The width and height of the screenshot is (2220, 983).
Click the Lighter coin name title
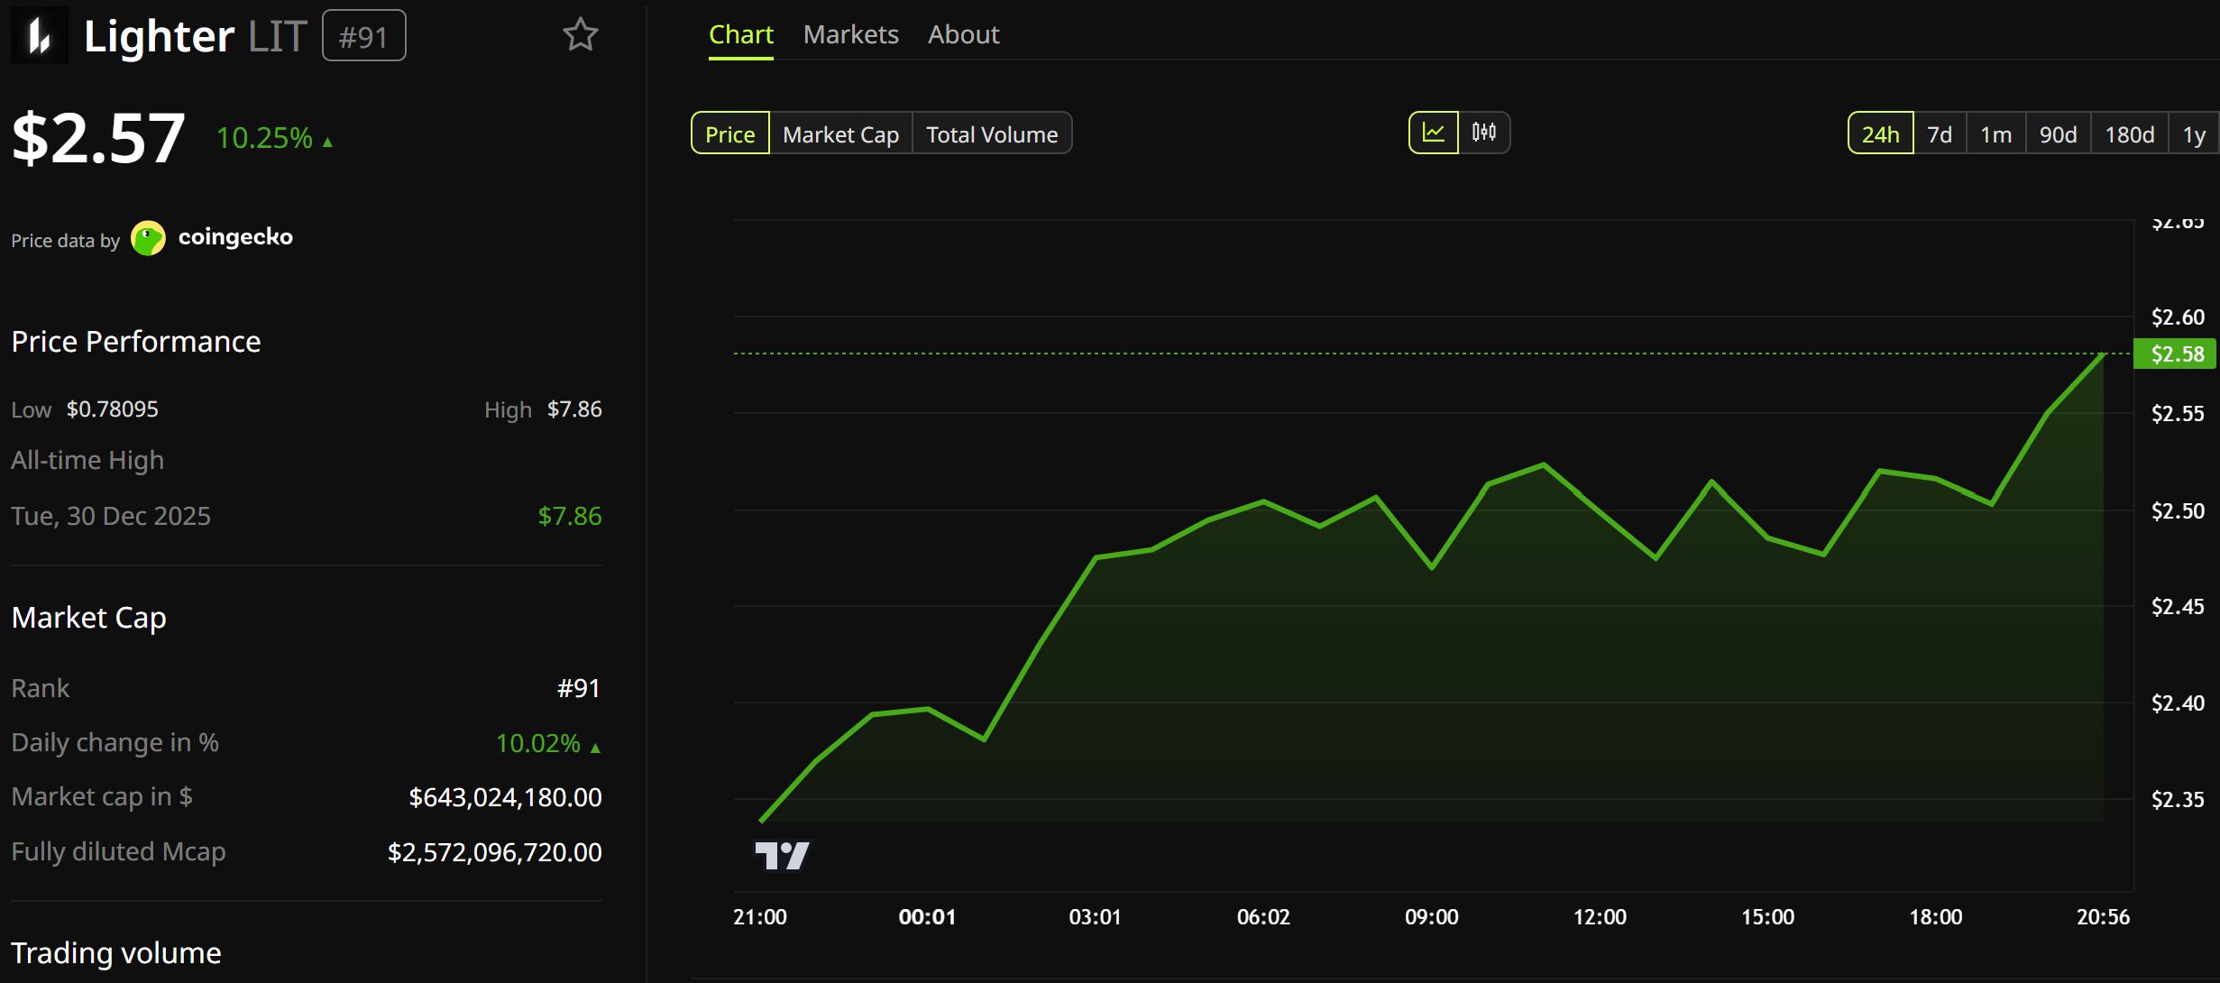point(159,36)
